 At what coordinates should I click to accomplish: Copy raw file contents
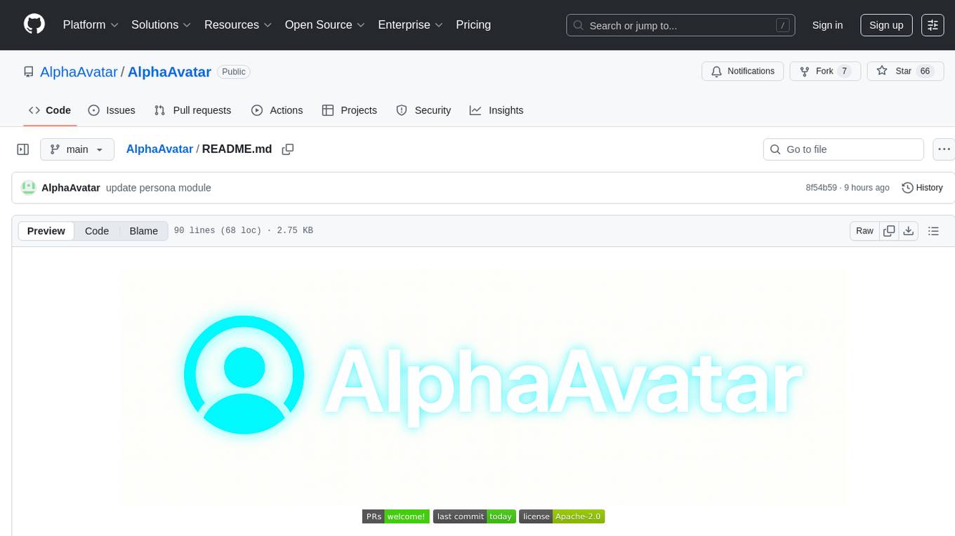[889, 231]
